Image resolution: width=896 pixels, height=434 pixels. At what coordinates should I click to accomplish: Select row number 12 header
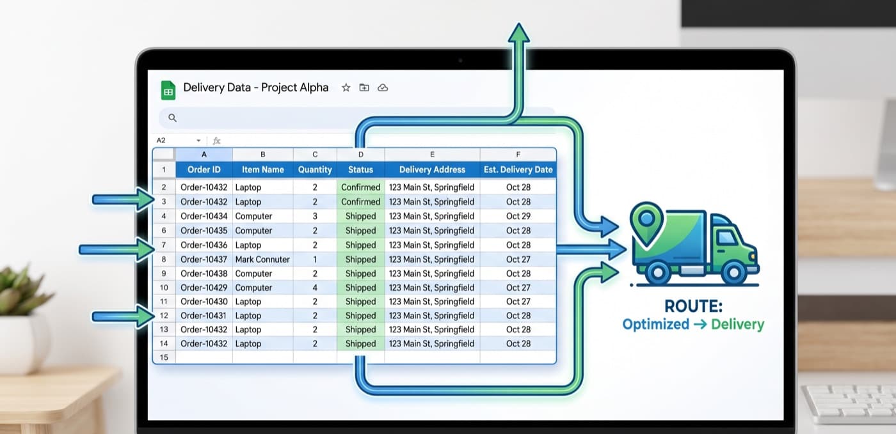(x=164, y=316)
